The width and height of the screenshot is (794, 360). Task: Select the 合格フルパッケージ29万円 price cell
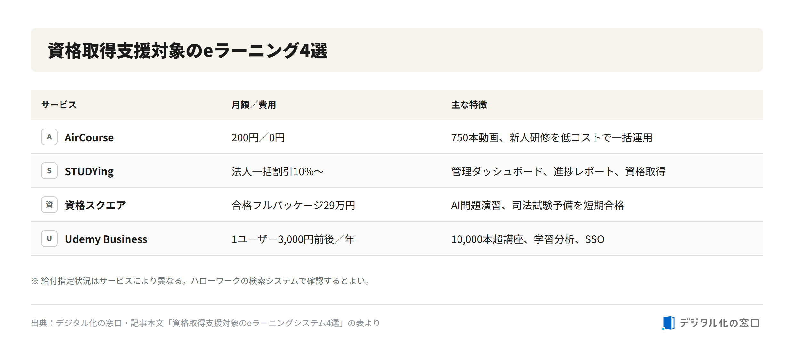coord(293,205)
